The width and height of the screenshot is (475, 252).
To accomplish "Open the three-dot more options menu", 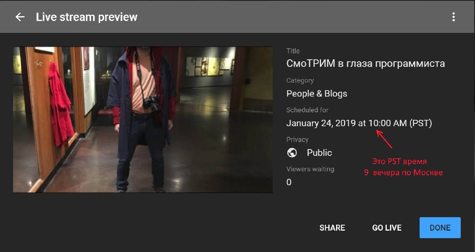I will pyautogui.click(x=454, y=17).
